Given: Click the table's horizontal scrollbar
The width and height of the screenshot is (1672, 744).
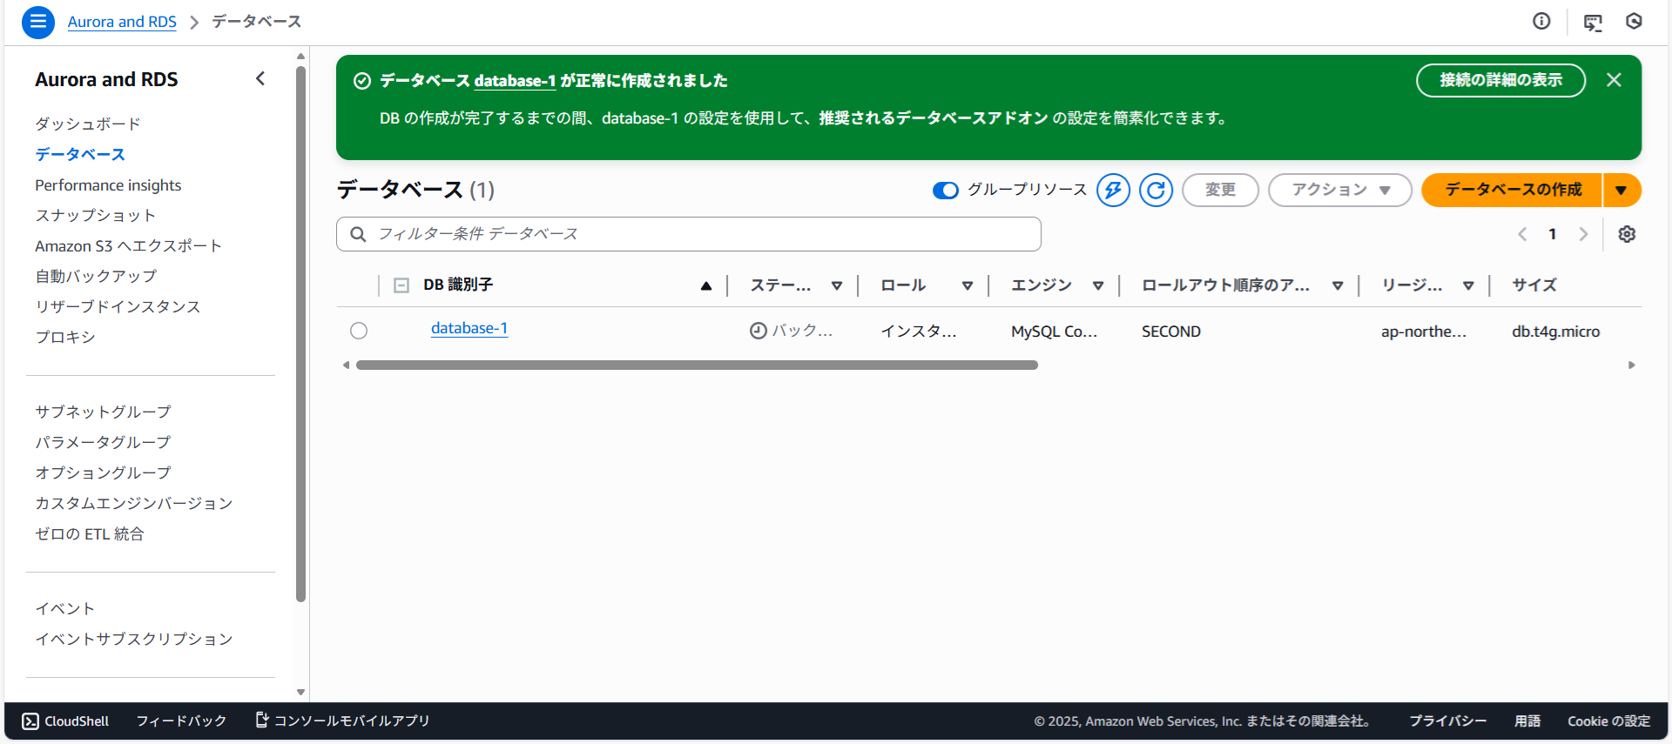Looking at the screenshot, I should pos(697,365).
